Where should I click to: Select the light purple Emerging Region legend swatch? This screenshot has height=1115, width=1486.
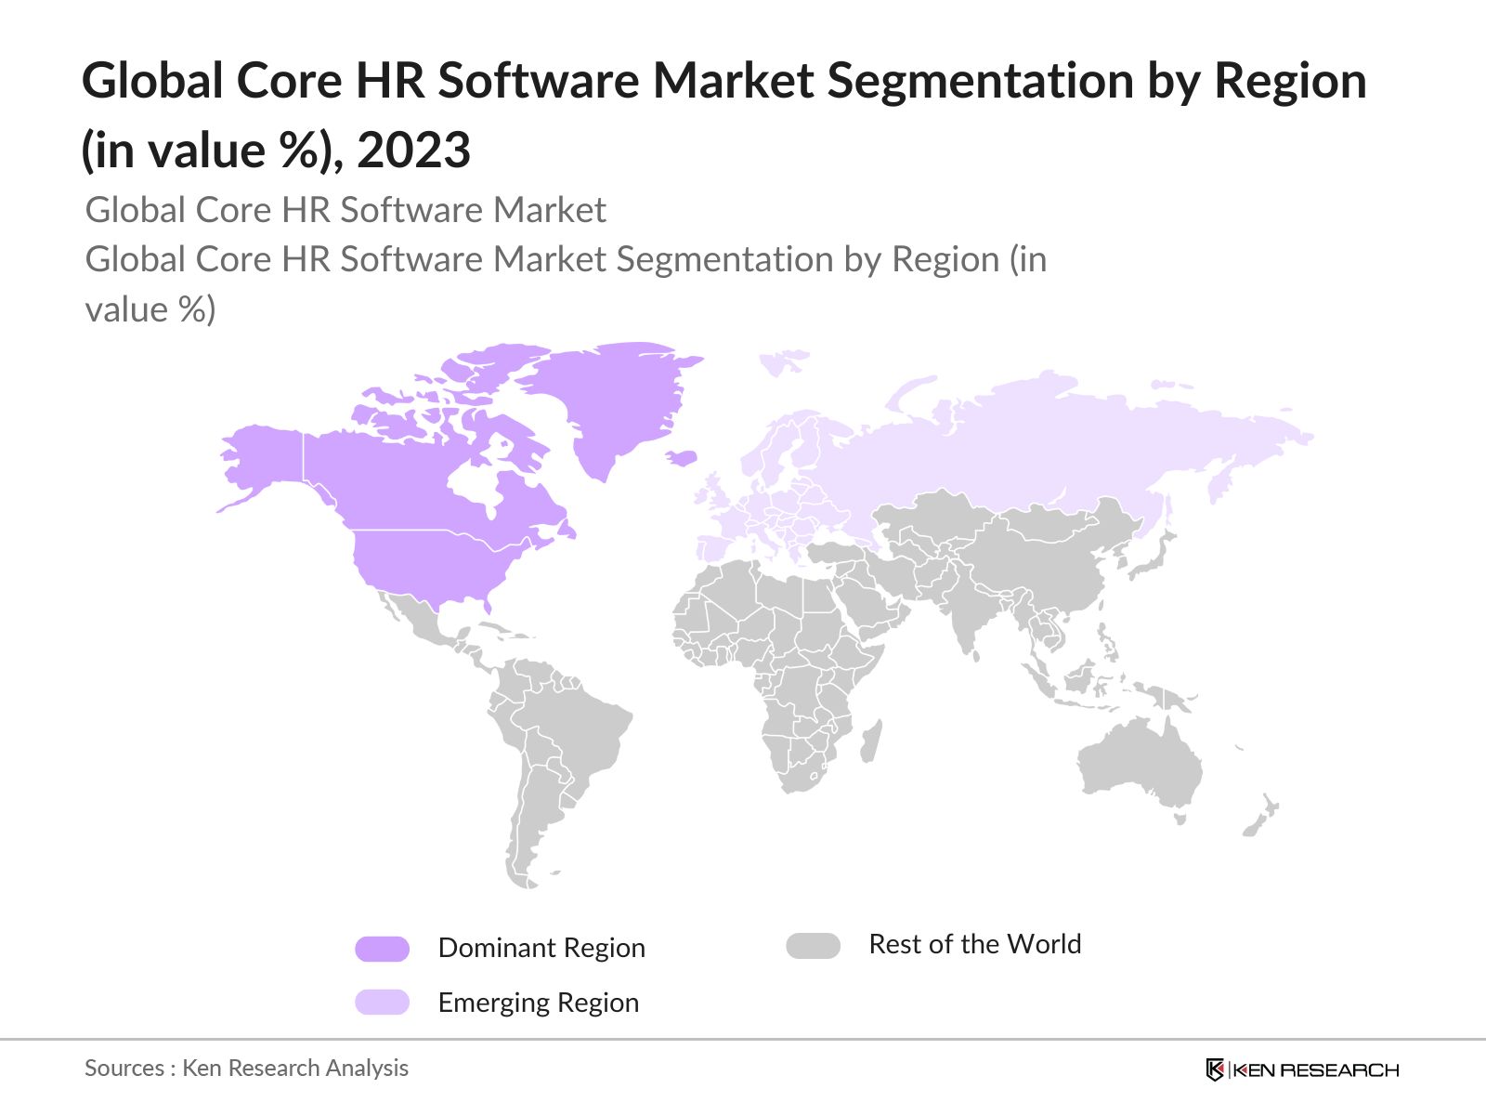coord(384,1003)
